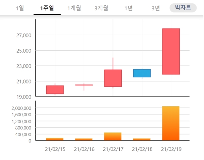This screenshot has width=204, height=160.
Task: Click the 21,000 price axis label
Action: point(24,82)
